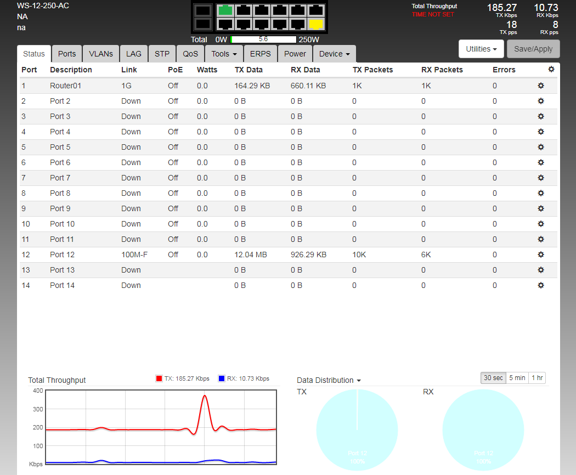
Task: Expand the Data Distribution dropdown
Action: [329, 380]
